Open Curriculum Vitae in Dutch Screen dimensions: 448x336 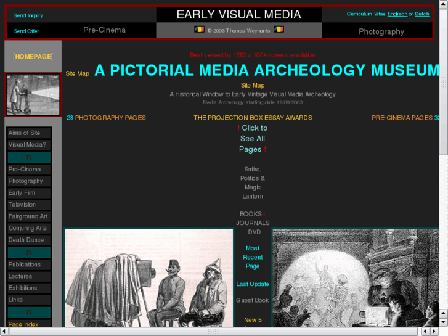tap(422, 14)
